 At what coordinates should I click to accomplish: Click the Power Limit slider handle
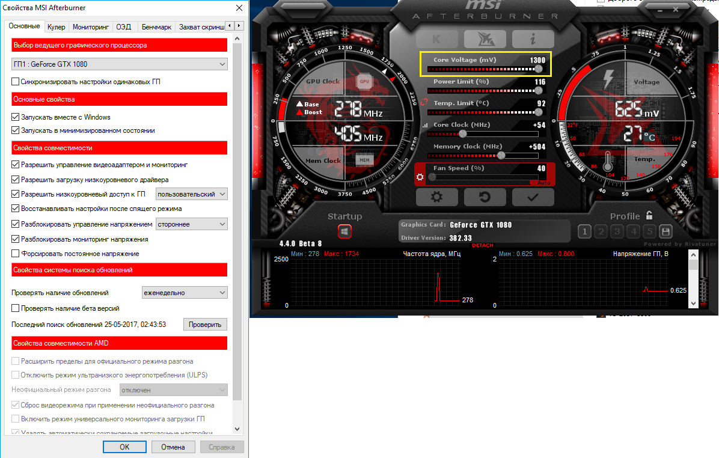[538, 90]
